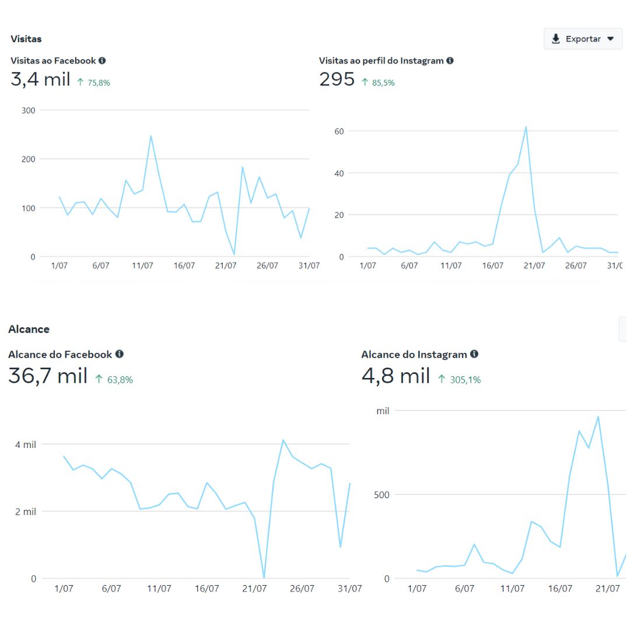Click the 75,8% growth percentage

pyautogui.click(x=99, y=83)
